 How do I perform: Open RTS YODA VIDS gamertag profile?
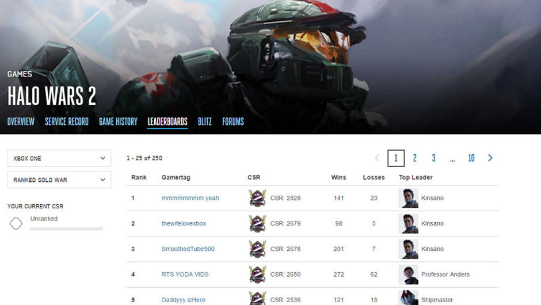tap(185, 274)
